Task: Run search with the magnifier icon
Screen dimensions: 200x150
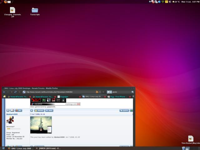Action: pos(132,92)
